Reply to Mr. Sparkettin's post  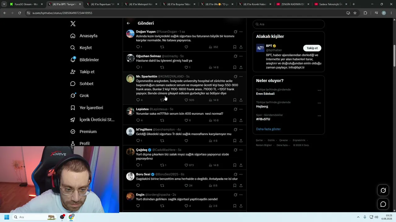138,100
